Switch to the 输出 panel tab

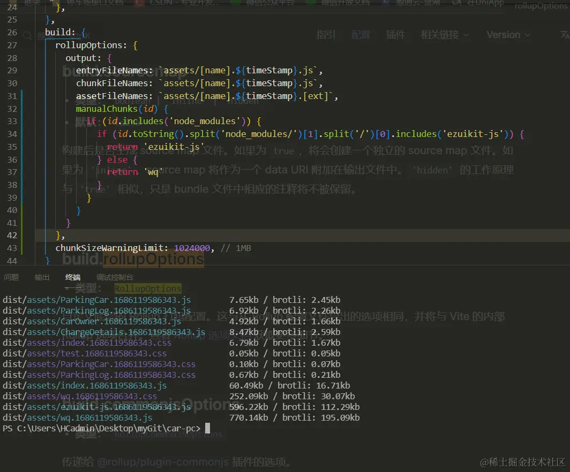[x=42, y=277]
